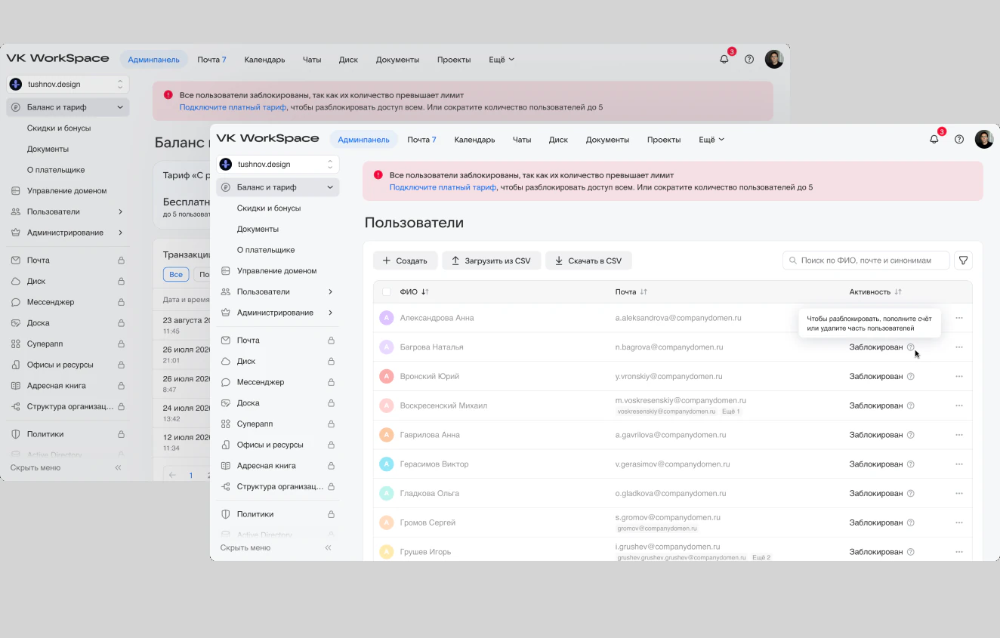This screenshot has width=1000, height=638.
Task: Open more options for Герасимов Виктор row
Action: coord(959,464)
